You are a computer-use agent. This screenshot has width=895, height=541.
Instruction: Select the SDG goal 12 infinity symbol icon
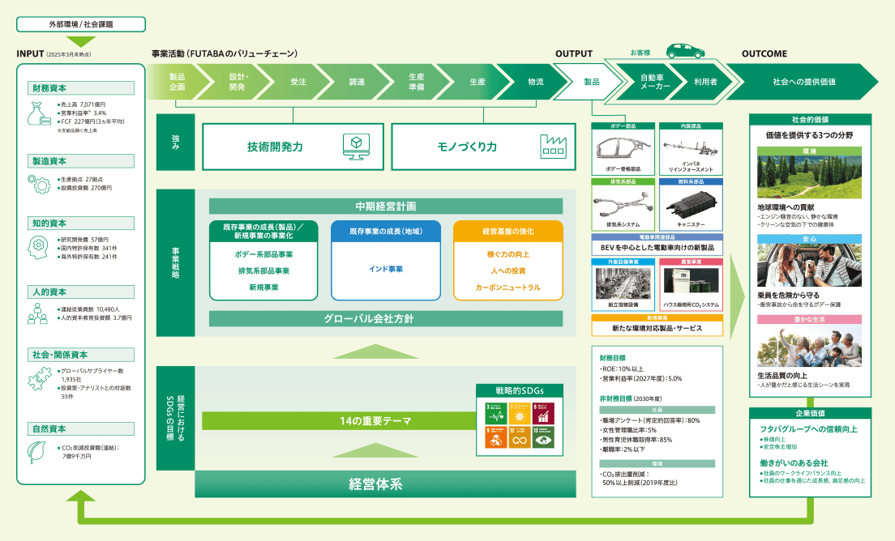[x=520, y=437]
